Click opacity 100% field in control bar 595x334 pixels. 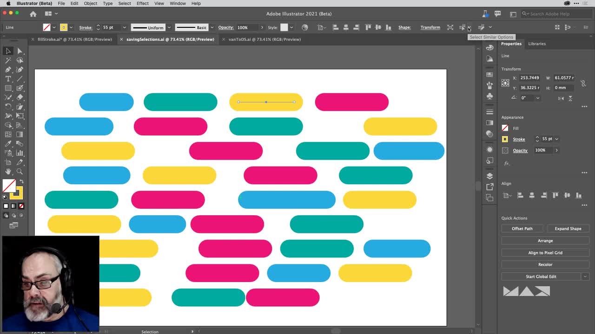pyautogui.click(x=246, y=27)
